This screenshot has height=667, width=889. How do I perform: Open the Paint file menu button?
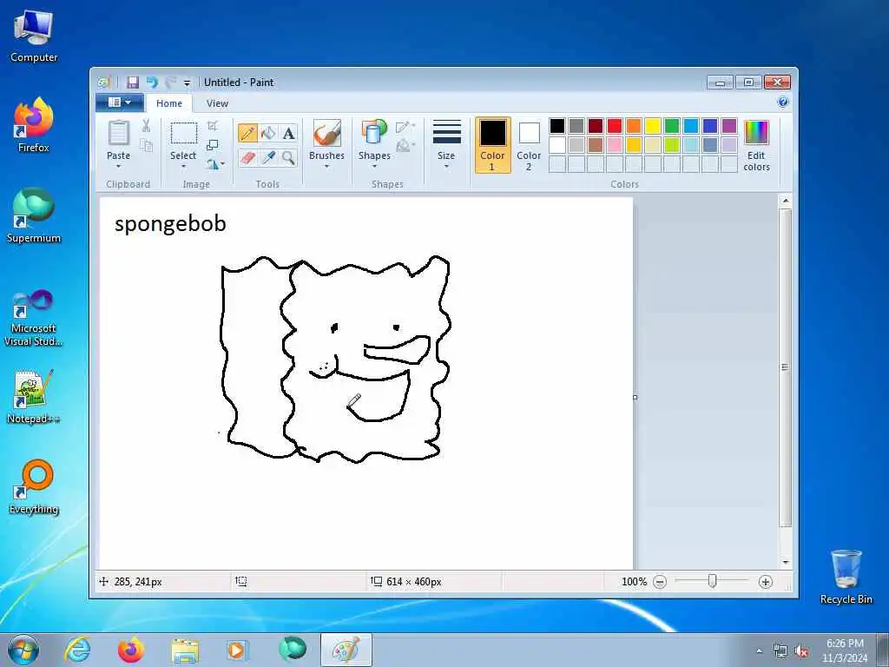point(119,102)
